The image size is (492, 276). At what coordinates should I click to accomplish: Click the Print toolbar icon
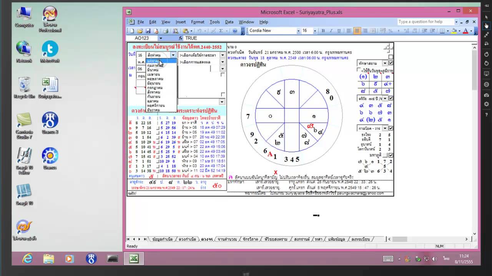(165, 31)
